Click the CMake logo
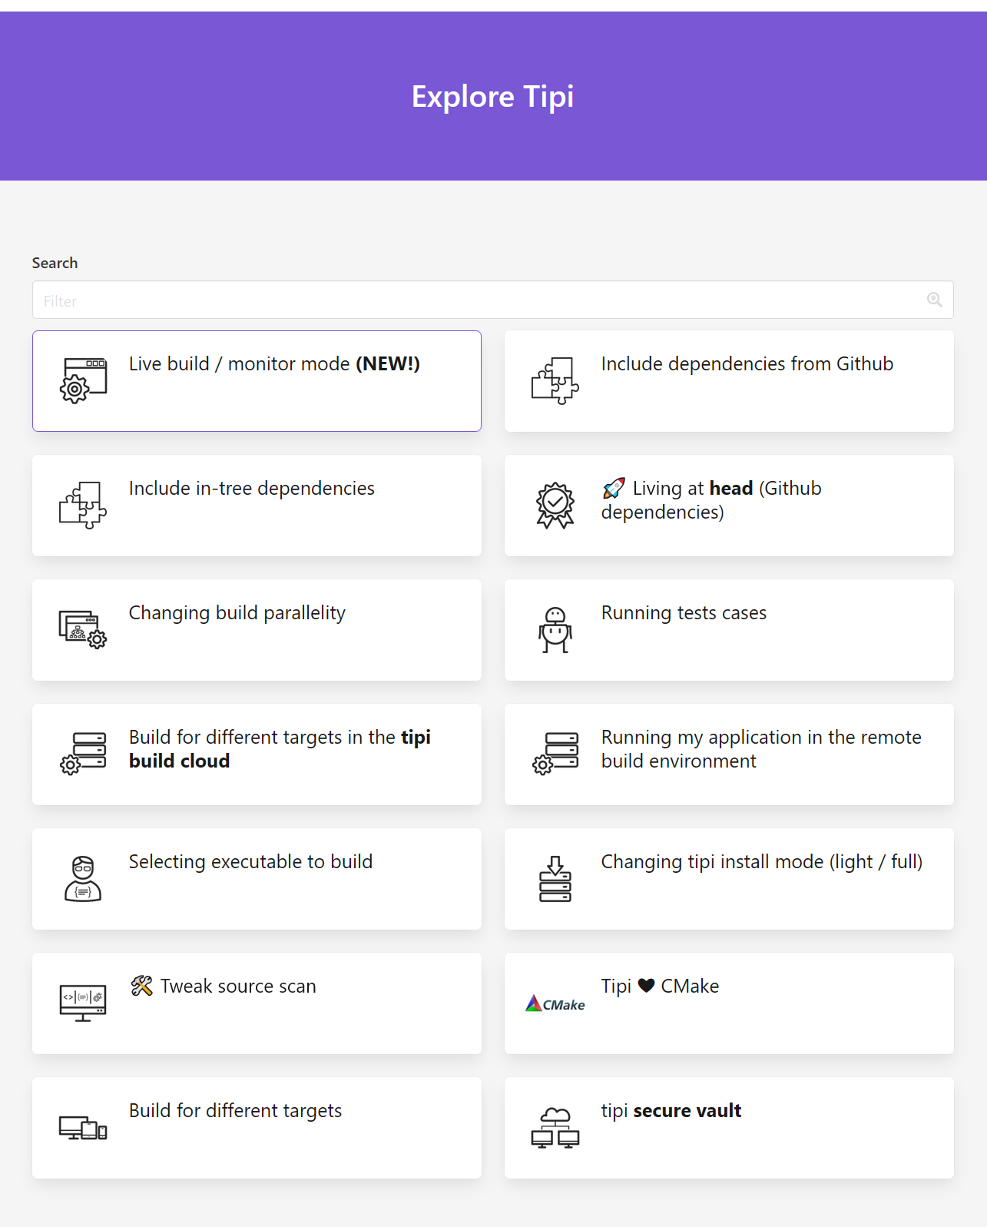The width and height of the screenshot is (987, 1227). (x=555, y=1003)
